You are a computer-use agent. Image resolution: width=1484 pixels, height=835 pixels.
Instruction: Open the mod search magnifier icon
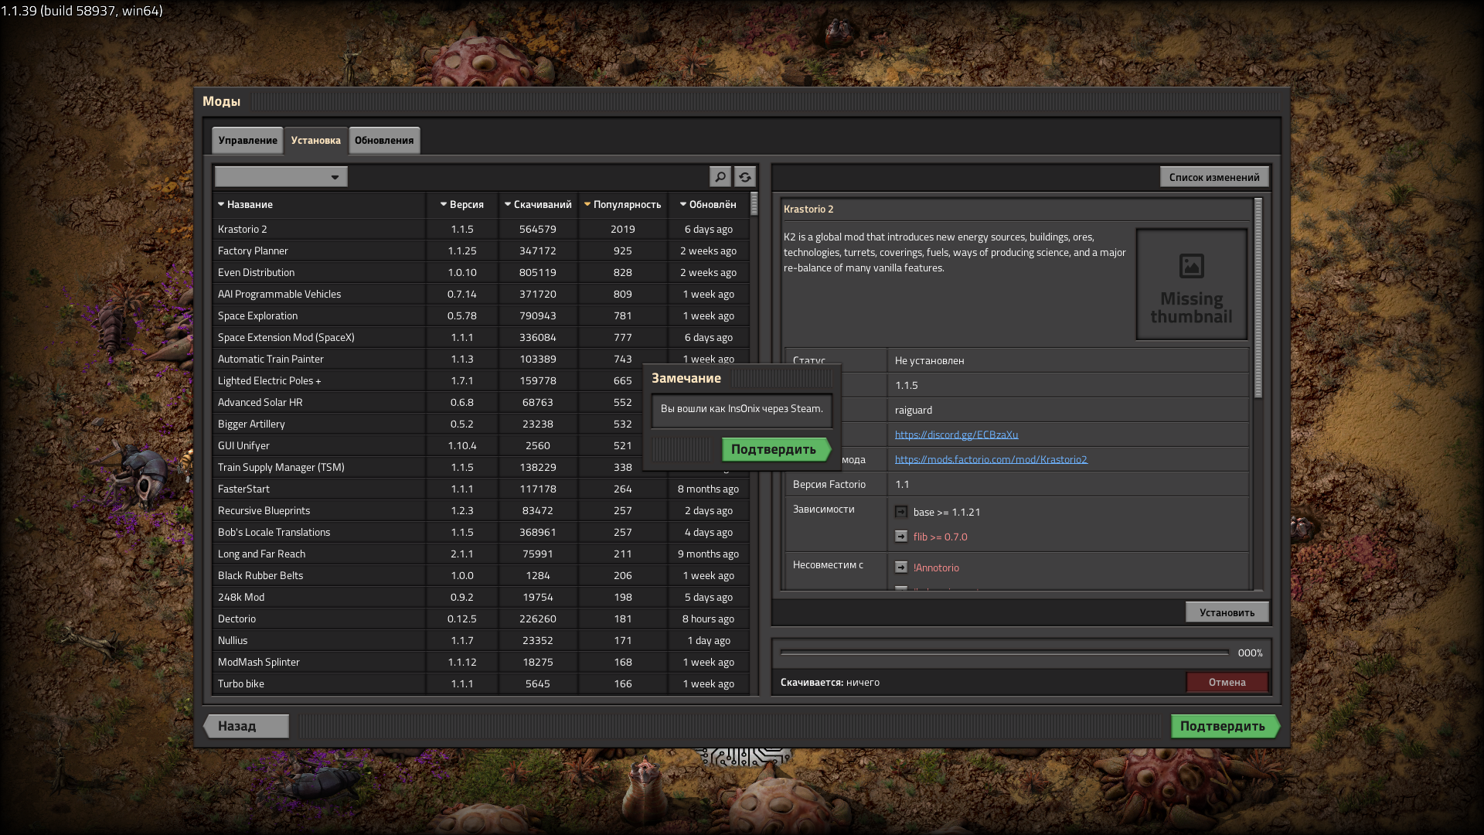720,177
